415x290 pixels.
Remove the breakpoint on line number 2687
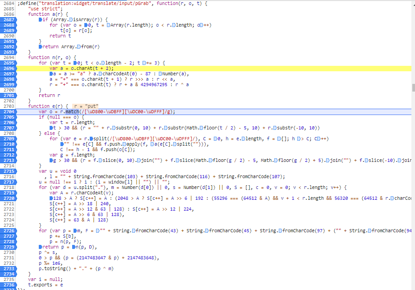[9, 19]
